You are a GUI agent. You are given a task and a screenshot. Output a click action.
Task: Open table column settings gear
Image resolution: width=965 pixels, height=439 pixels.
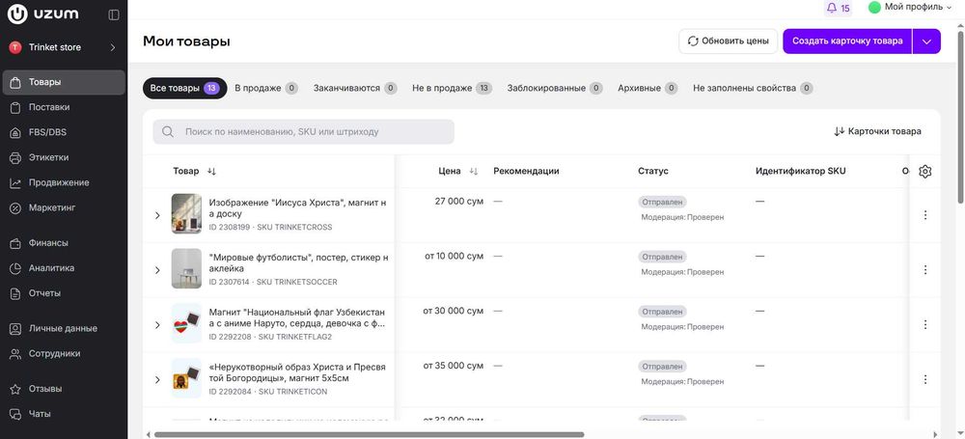tap(924, 171)
